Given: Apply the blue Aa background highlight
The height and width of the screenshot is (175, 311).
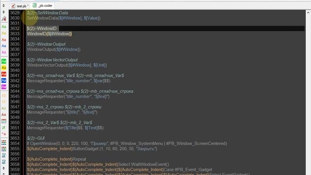Looking at the screenshot, I should [4, 80].
